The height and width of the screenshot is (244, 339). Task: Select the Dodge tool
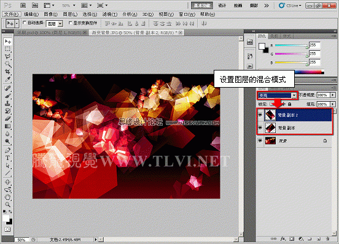7,141
